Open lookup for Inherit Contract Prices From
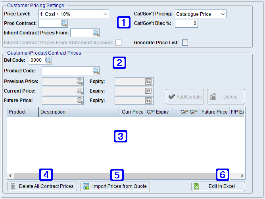Screen dimensions: 265x199 coord(96,33)
